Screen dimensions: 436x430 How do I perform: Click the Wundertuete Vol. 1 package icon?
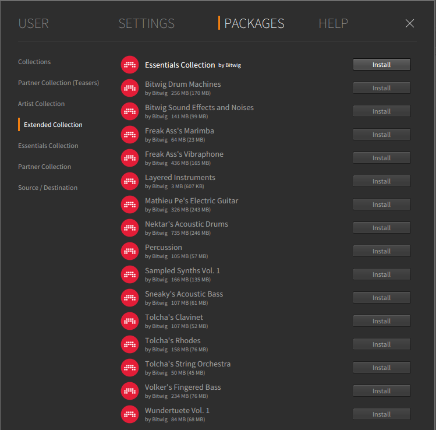tap(130, 414)
